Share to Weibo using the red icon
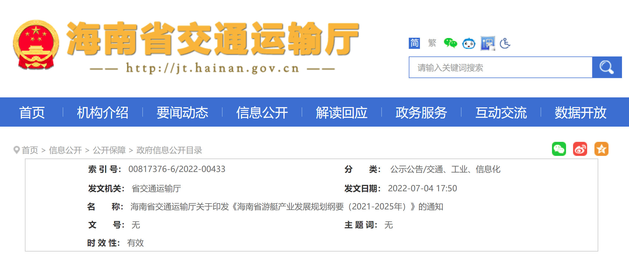Screen dimensions: 629x260 tap(580, 149)
